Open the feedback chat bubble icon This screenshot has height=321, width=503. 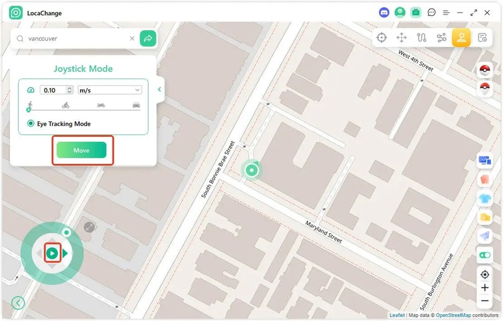pyautogui.click(x=431, y=13)
